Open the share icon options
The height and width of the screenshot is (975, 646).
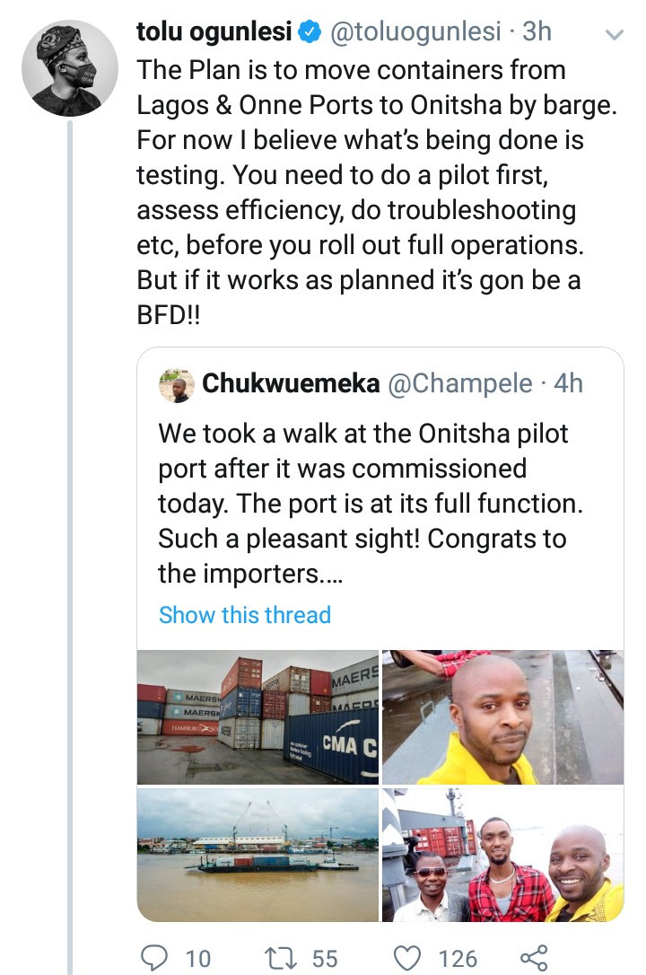(x=533, y=957)
